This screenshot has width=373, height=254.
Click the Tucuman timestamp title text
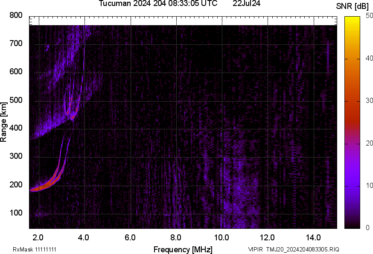(159, 4)
